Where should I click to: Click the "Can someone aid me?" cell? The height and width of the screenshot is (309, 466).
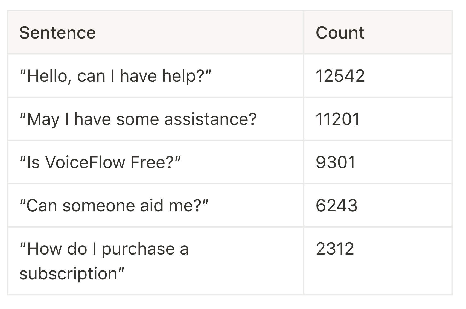[114, 205]
